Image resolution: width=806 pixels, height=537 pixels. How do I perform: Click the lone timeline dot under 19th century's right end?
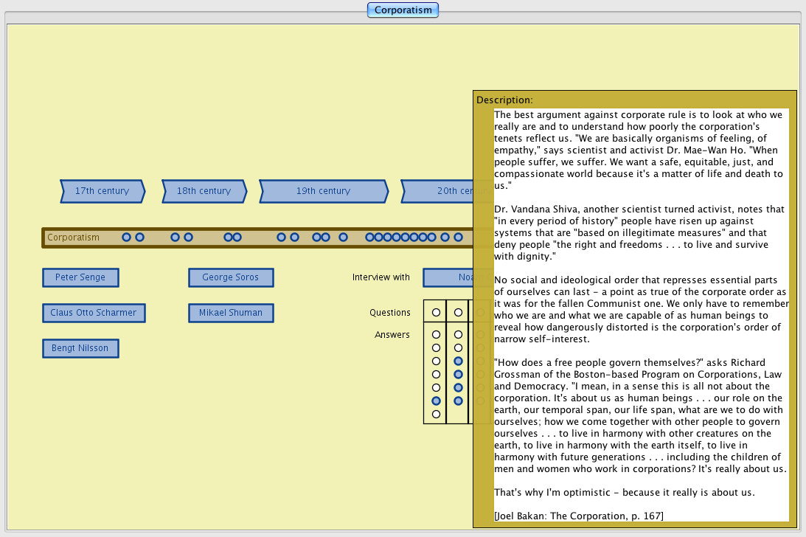click(x=343, y=238)
